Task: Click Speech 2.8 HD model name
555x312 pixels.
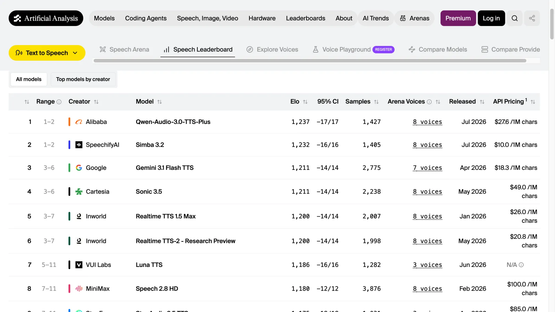Action: point(157,289)
